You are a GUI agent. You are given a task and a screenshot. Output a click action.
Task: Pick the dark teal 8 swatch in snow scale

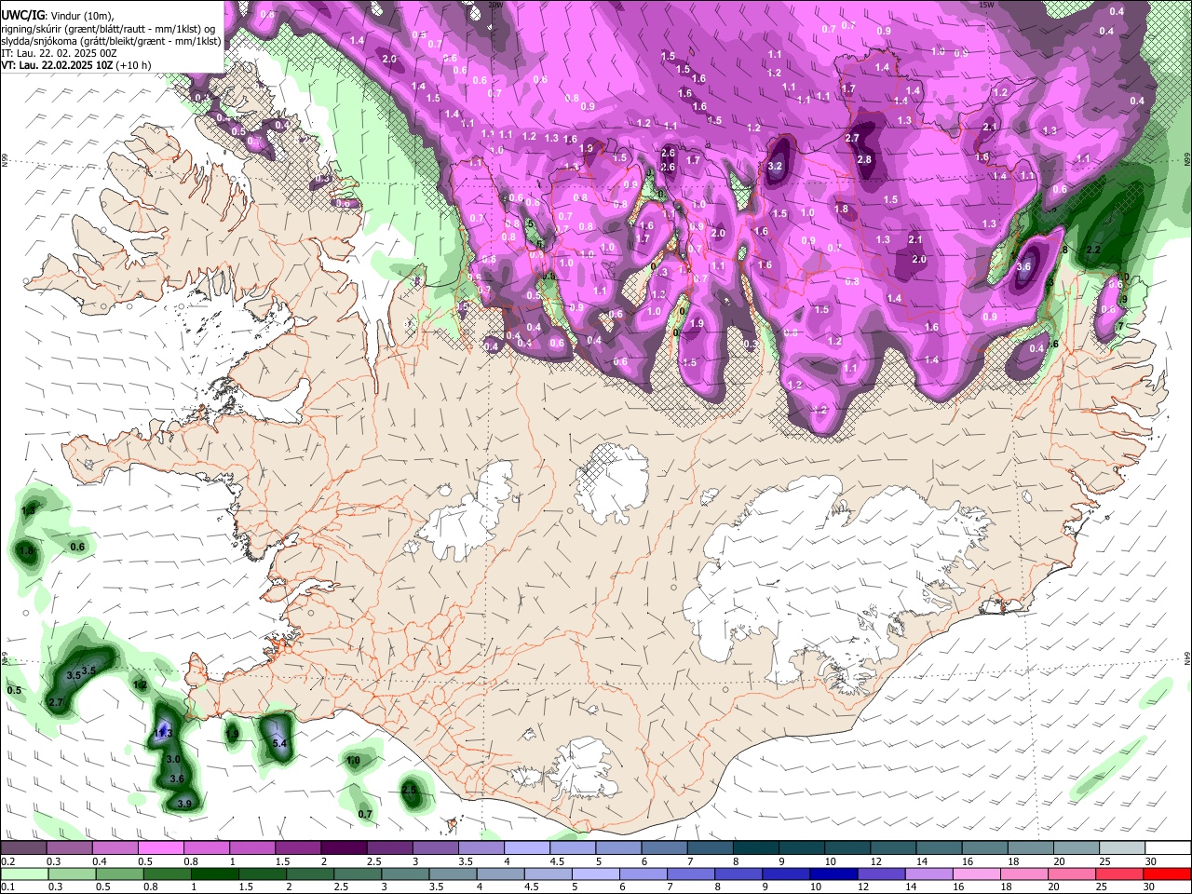tap(755, 847)
